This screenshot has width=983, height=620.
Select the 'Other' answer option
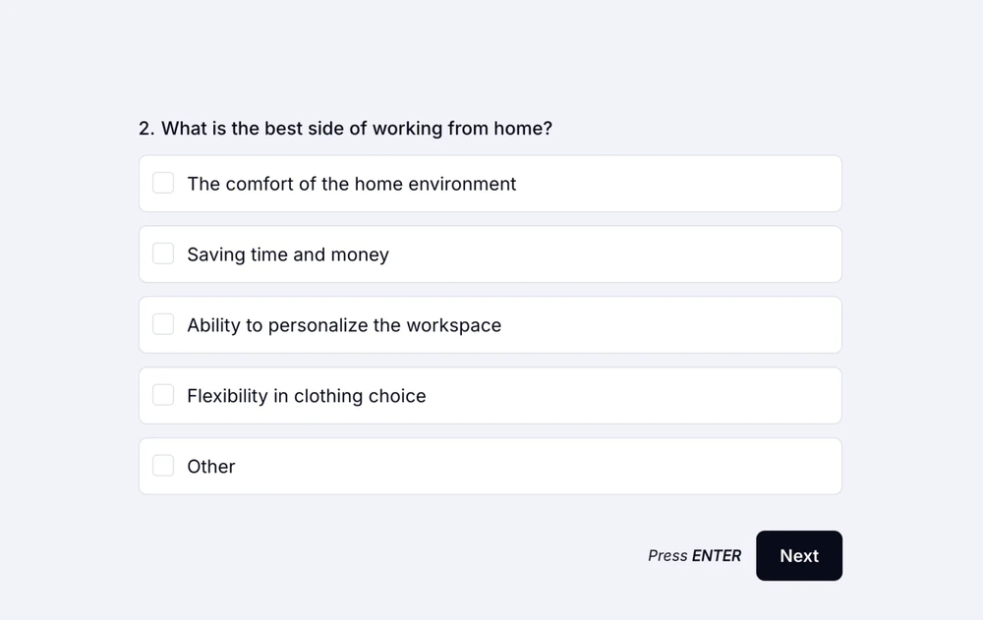pos(490,466)
